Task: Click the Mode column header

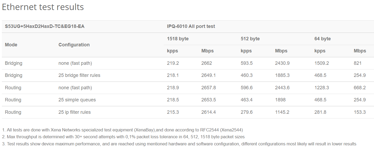Action: point(11,45)
